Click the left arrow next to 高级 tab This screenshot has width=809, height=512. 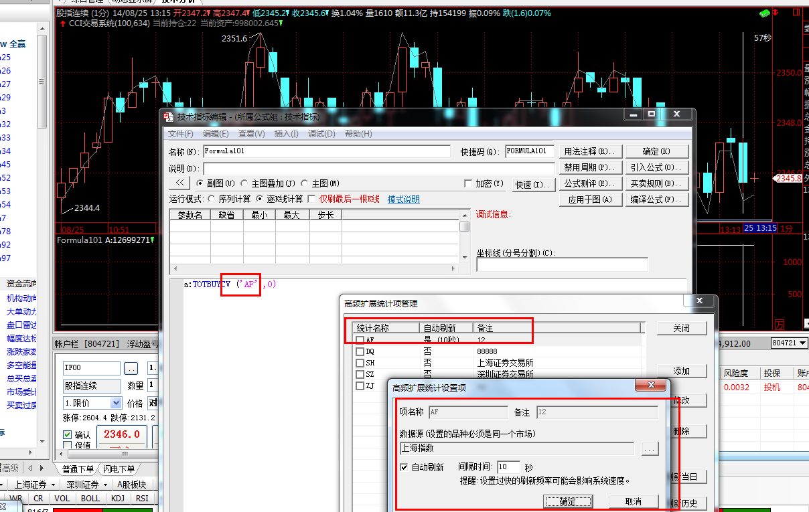(30, 468)
